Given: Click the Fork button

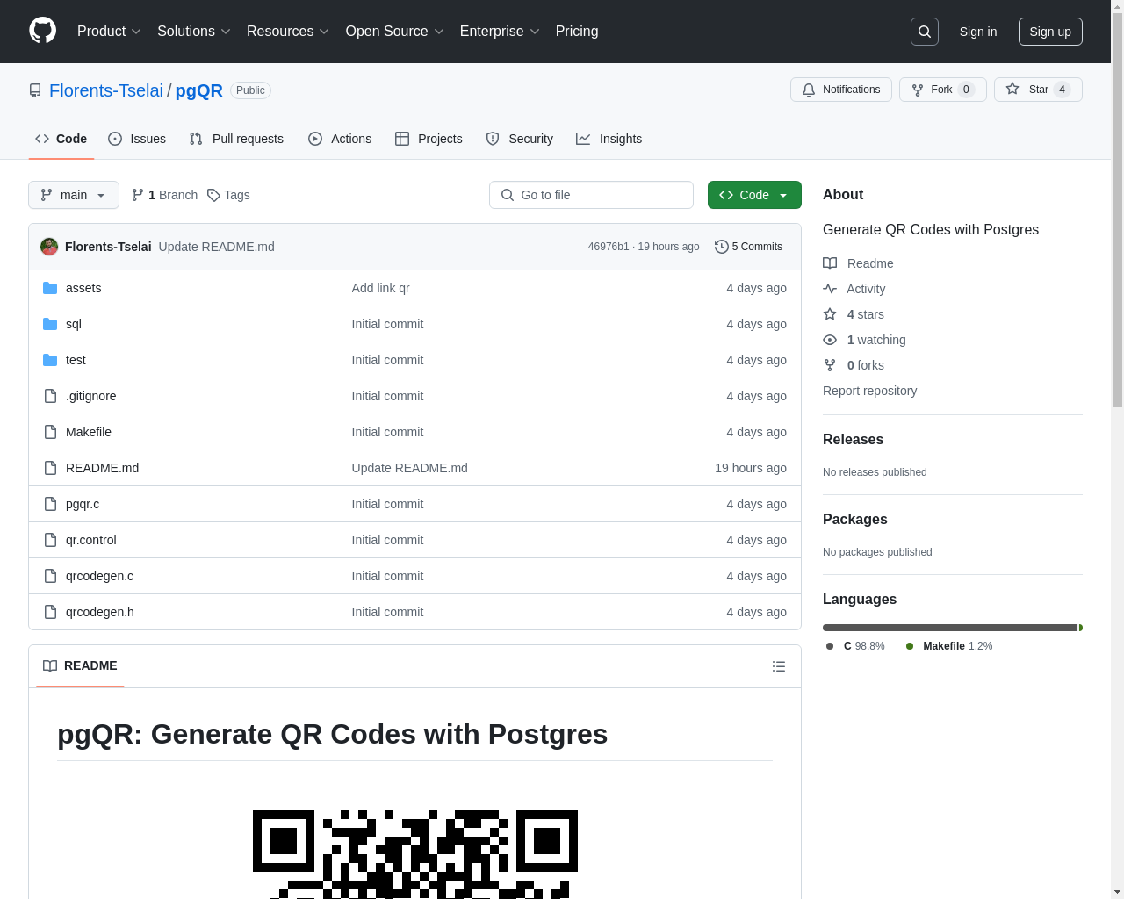Looking at the screenshot, I should pyautogui.click(x=943, y=90).
